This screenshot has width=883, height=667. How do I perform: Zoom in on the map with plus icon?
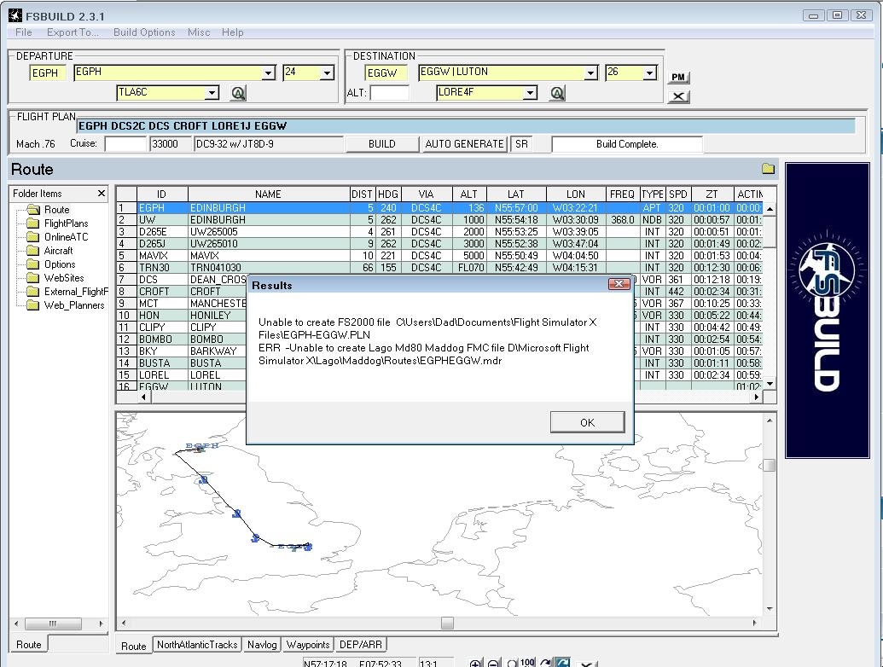point(475,663)
